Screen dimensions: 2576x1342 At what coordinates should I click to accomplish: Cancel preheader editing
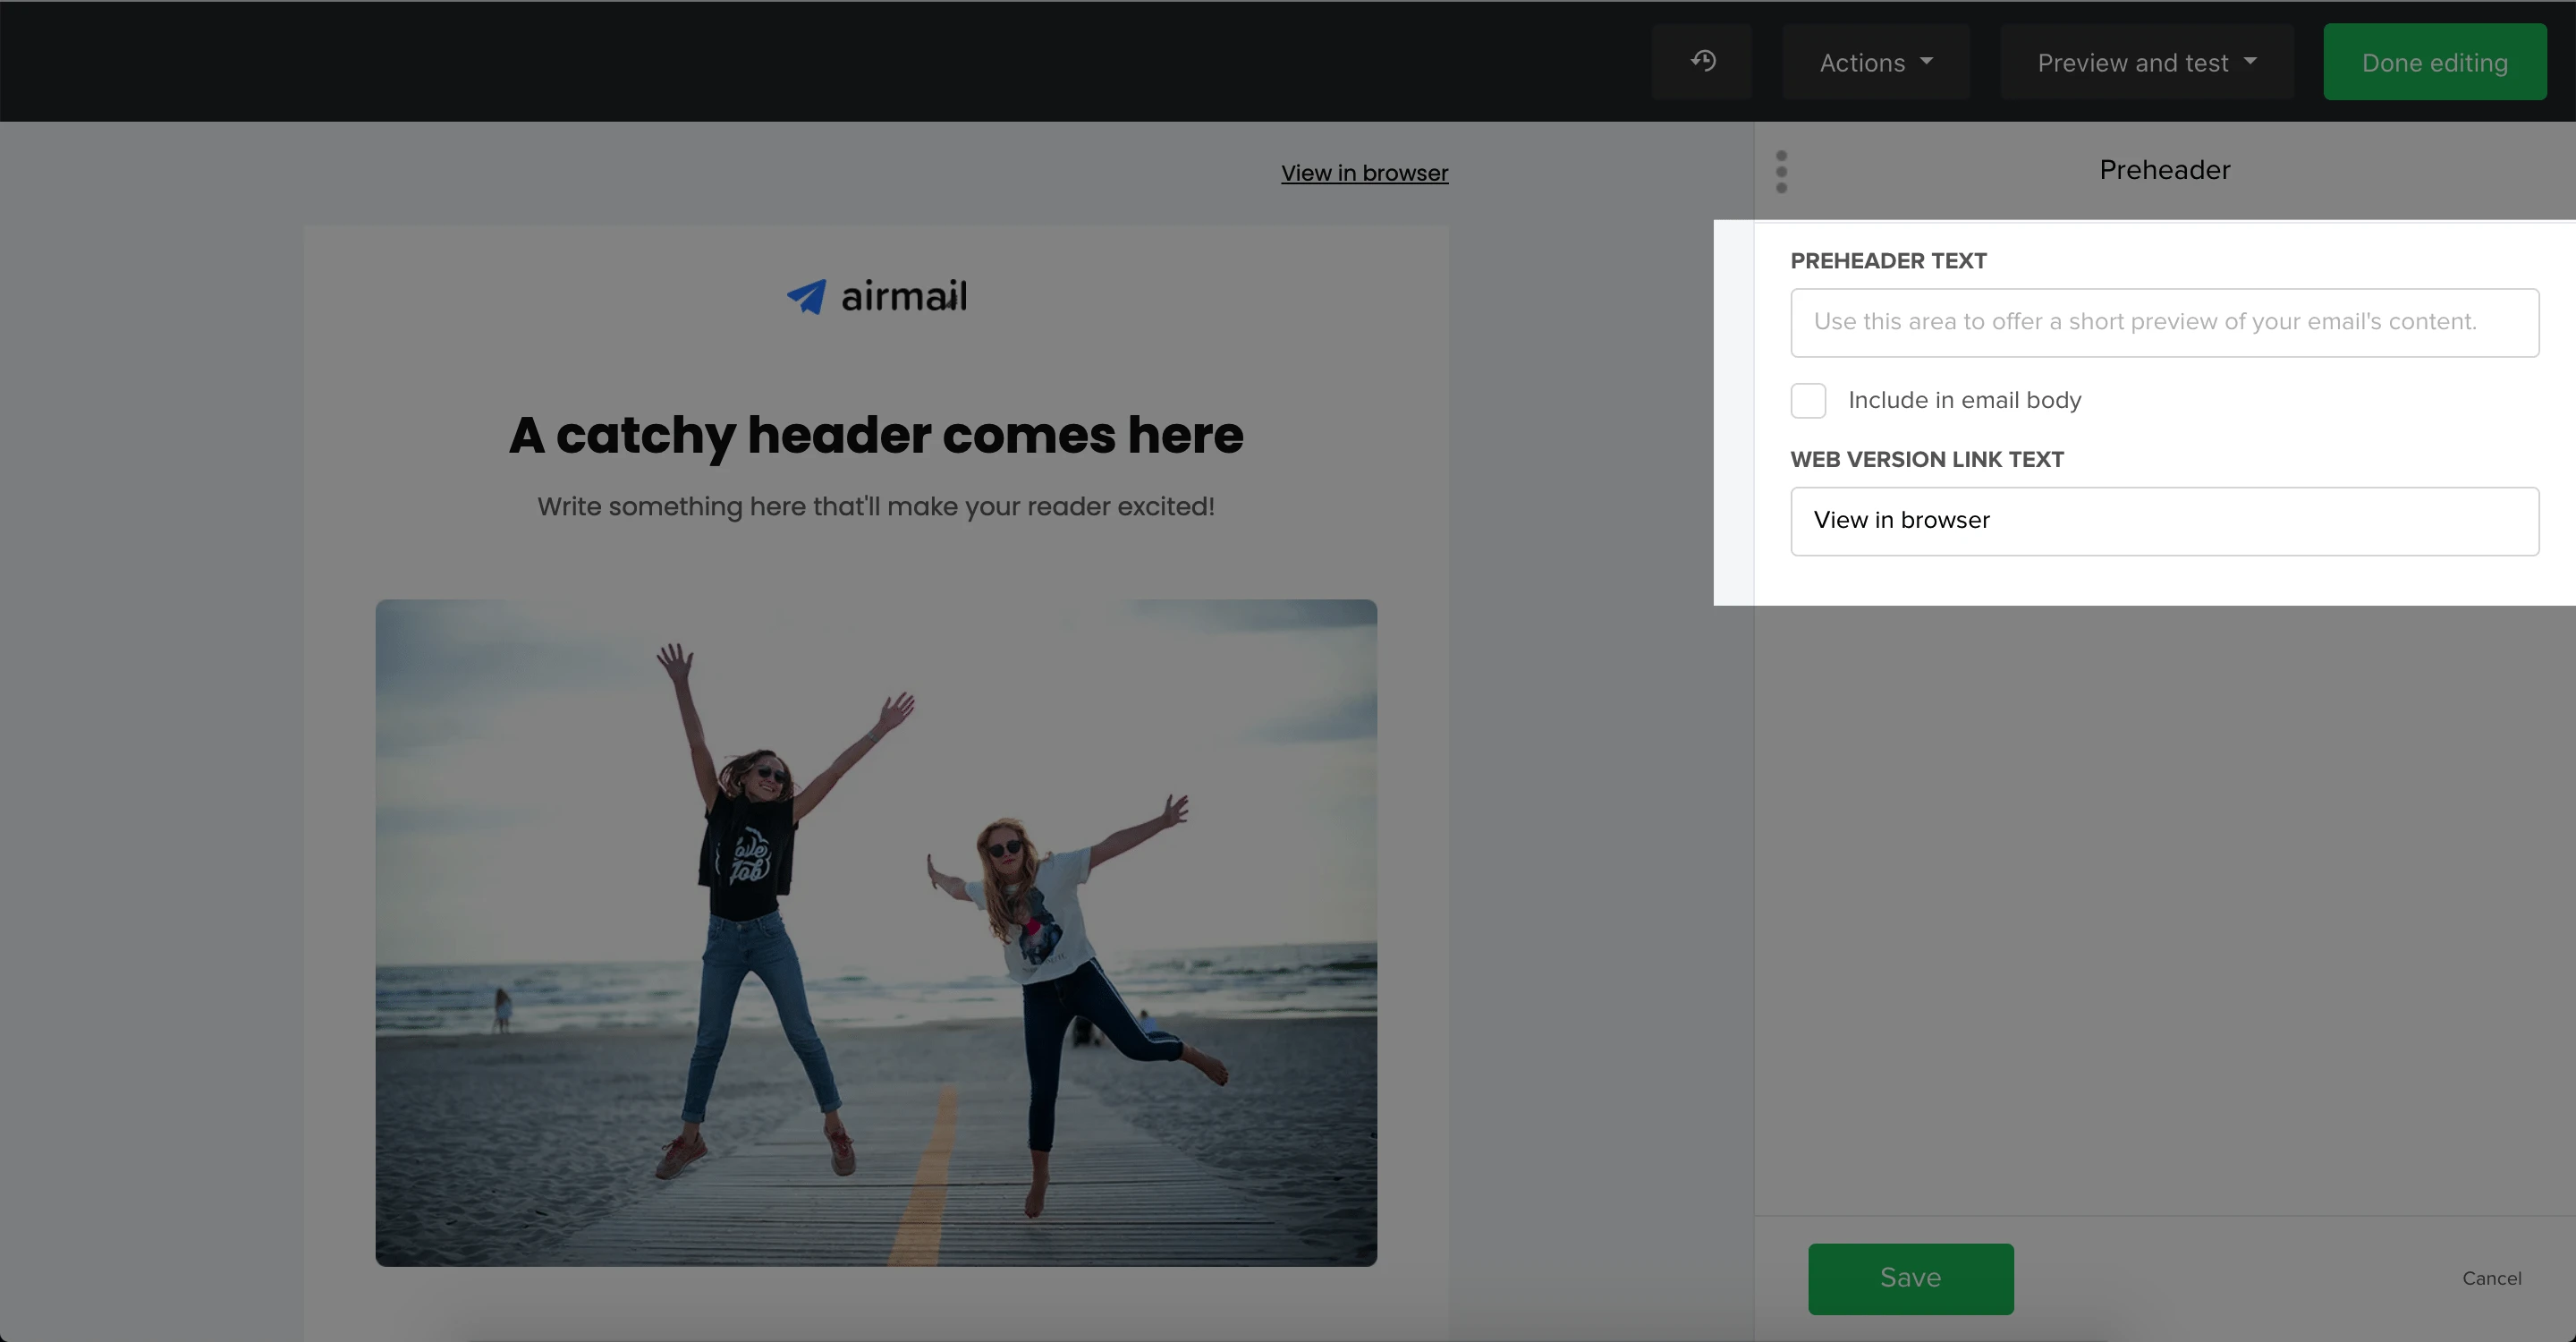(2491, 1278)
